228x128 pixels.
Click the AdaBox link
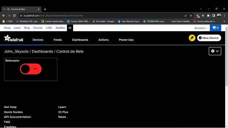(x=60, y=28)
